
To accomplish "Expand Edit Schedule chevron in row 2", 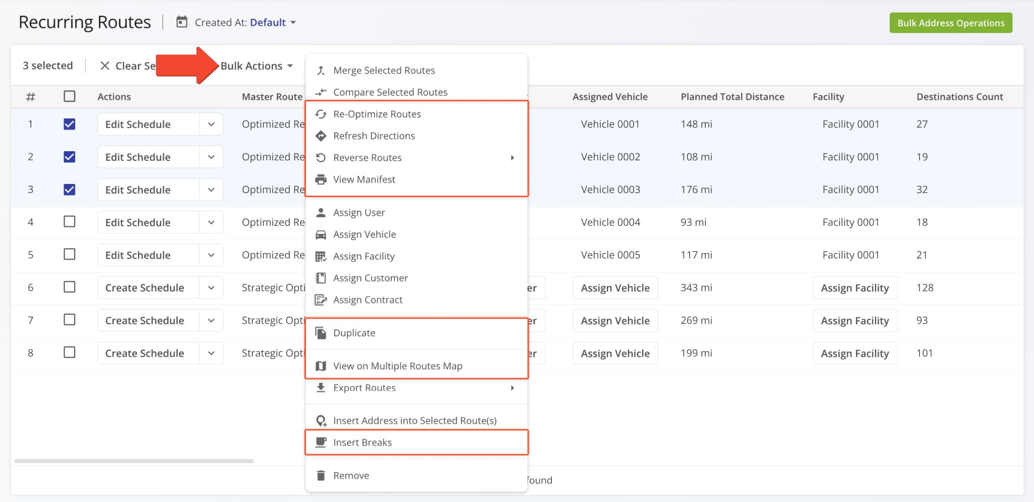I will point(211,157).
